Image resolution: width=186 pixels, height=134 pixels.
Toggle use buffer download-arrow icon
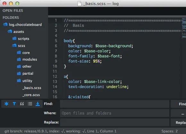(x=38, y=104)
